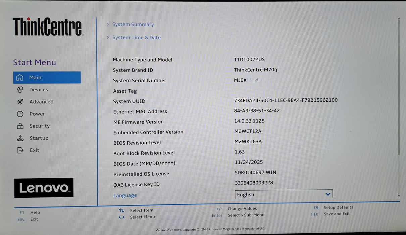Screen dimensions: 406x235
Task: Click the ESC Exit hint
Action: tap(28, 219)
